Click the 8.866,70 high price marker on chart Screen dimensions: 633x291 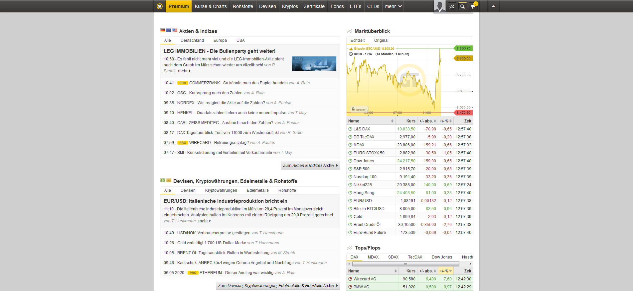pyautogui.click(x=463, y=48)
